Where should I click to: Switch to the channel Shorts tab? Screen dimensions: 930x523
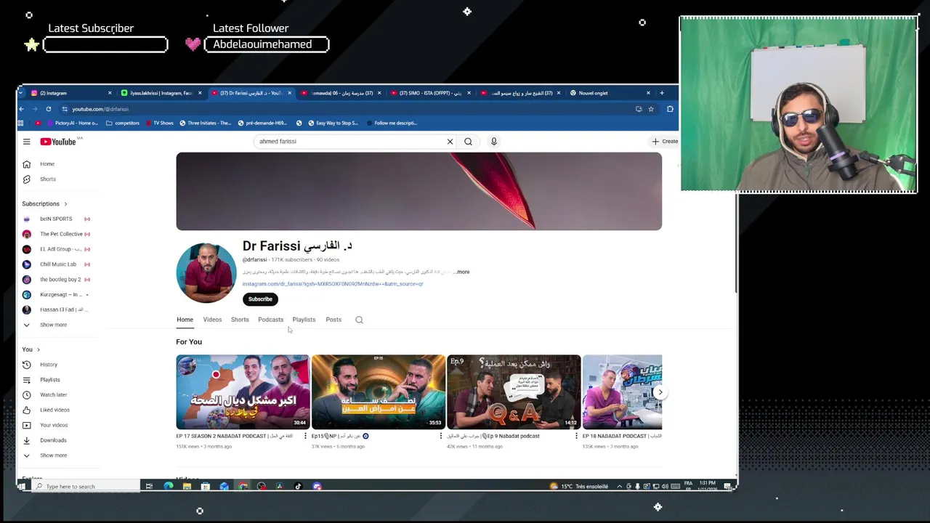[240, 320]
